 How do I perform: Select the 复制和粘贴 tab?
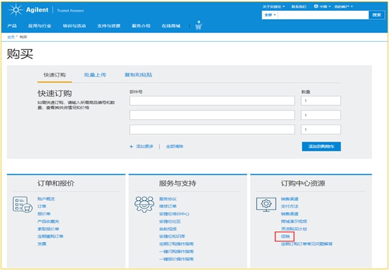click(x=138, y=75)
